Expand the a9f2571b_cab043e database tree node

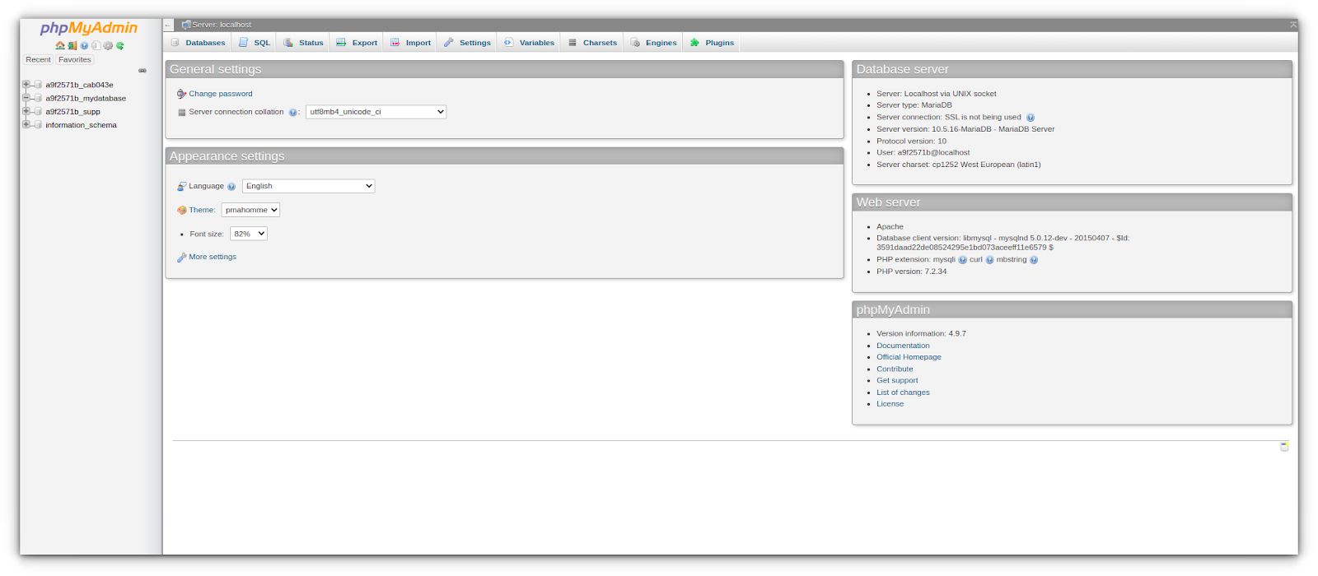(26, 84)
